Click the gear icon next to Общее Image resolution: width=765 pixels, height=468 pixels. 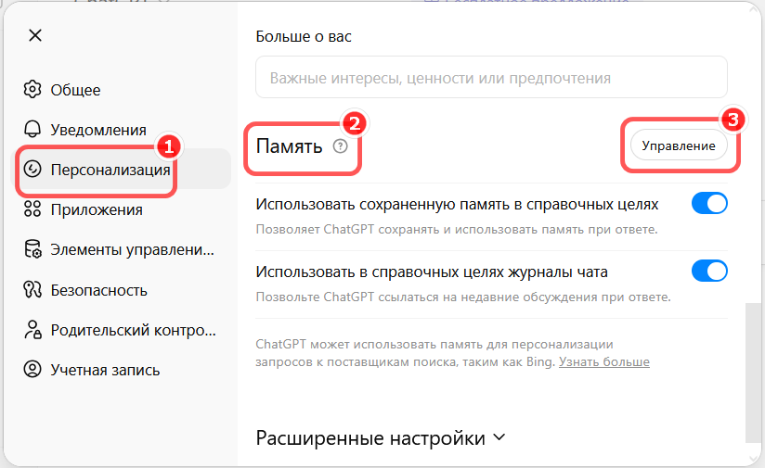click(33, 90)
